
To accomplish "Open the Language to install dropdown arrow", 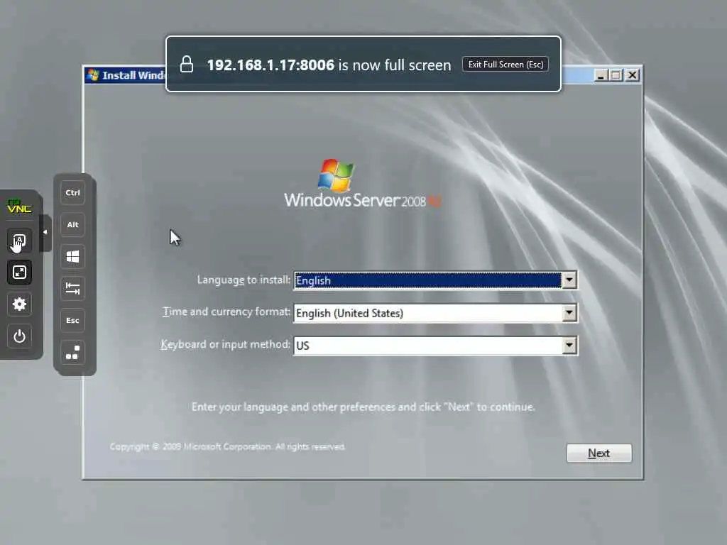I will pos(569,280).
